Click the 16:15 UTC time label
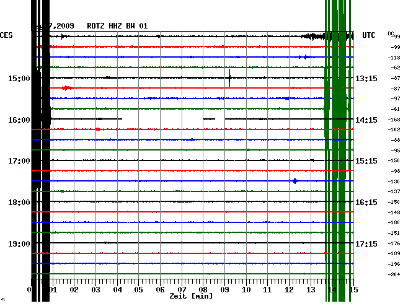The image size is (403, 306). [x=366, y=203]
